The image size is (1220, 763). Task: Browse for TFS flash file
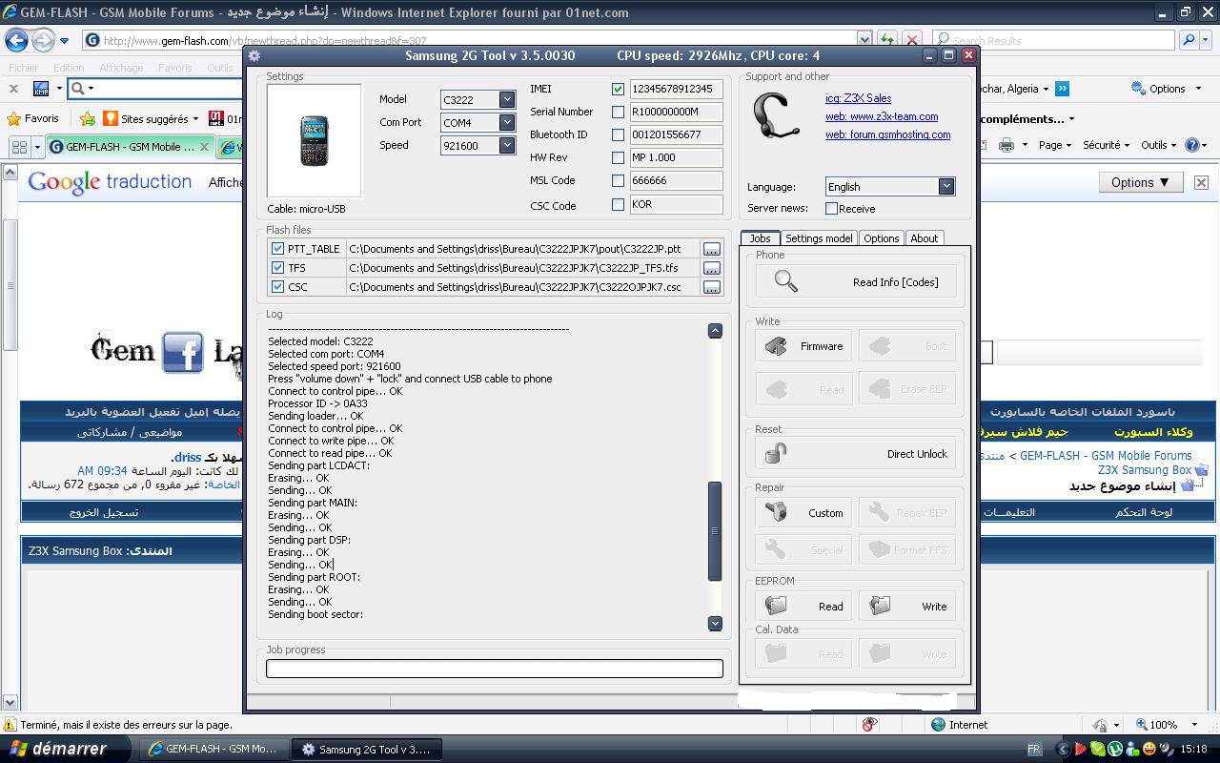[x=712, y=268]
